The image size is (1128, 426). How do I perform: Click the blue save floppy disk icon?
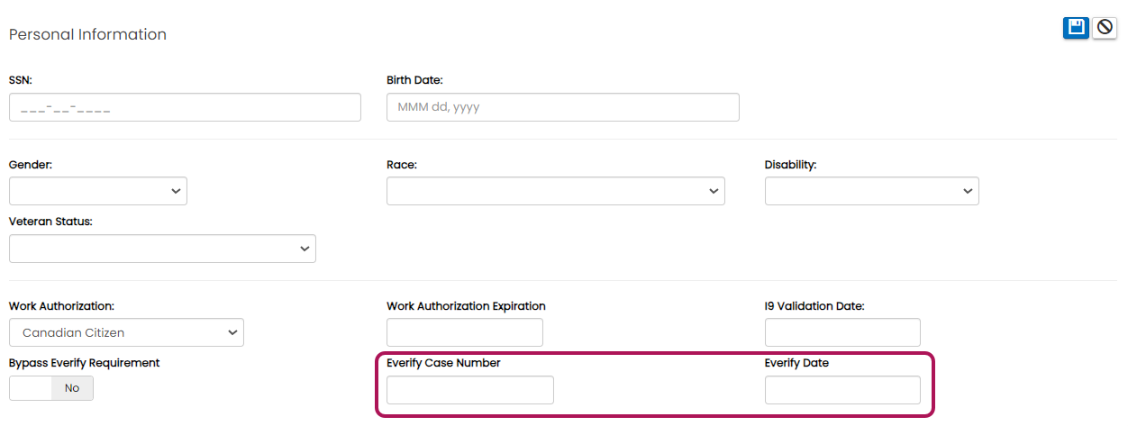click(x=1076, y=28)
